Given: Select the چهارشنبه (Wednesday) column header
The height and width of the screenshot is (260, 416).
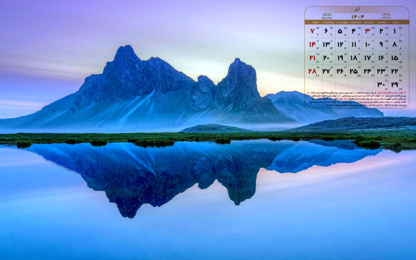Looking at the screenshot, I should (342, 22).
